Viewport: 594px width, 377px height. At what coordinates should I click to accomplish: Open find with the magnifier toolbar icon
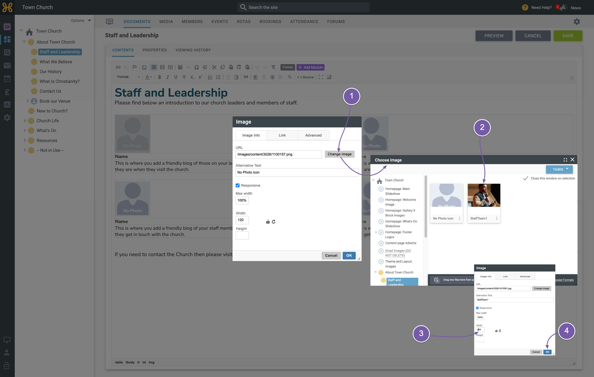point(290,77)
